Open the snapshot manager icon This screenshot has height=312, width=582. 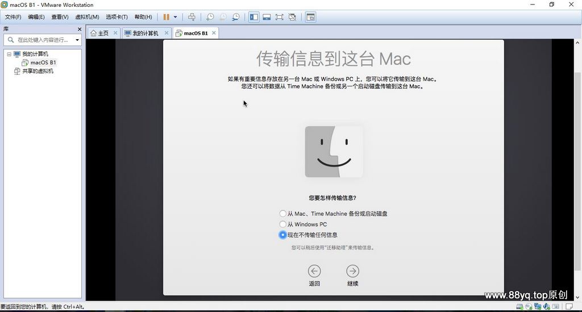[236, 17]
